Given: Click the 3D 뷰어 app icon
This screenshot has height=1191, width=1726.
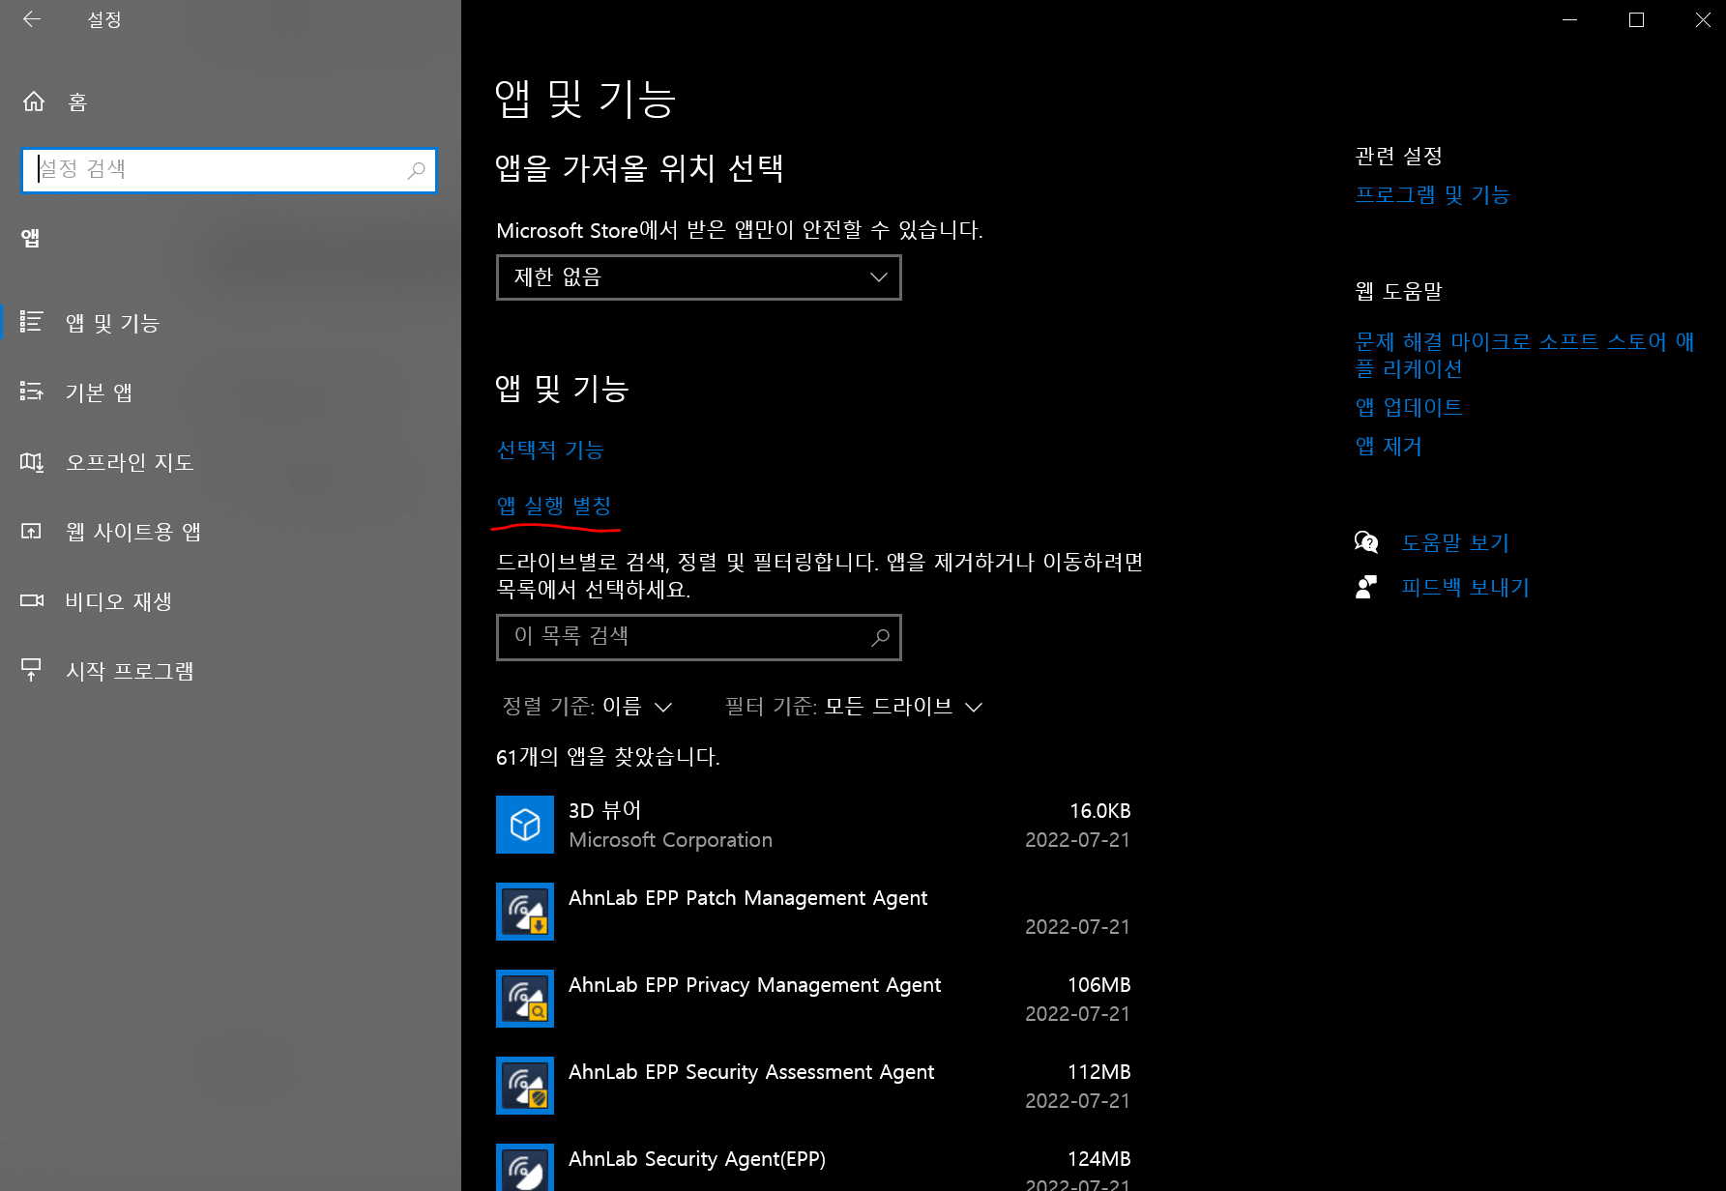Looking at the screenshot, I should pyautogui.click(x=525, y=825).
